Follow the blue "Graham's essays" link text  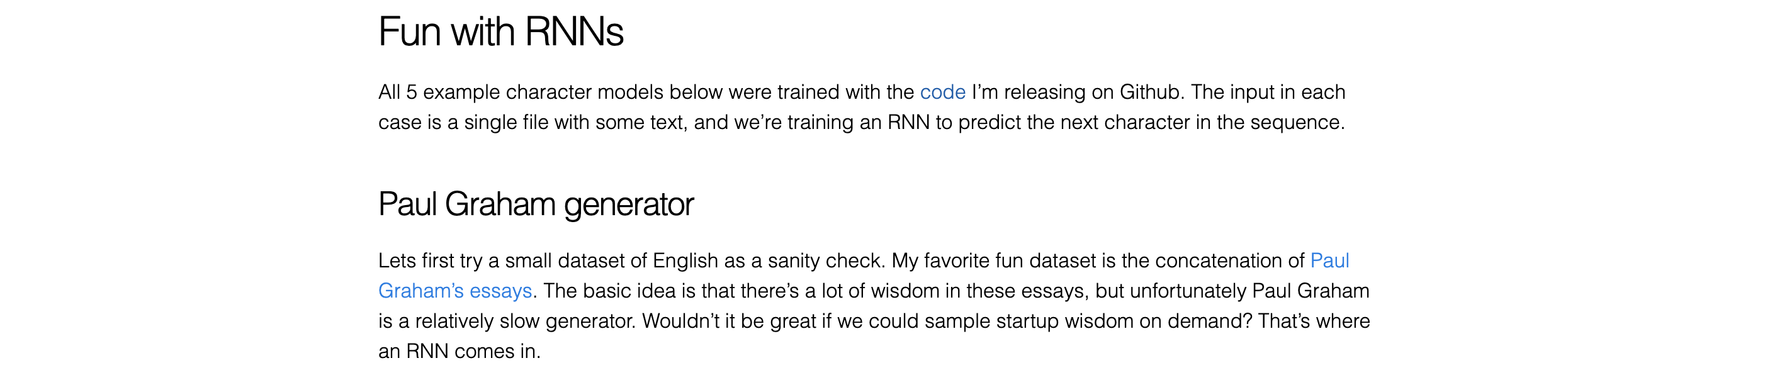pos(455,290)
